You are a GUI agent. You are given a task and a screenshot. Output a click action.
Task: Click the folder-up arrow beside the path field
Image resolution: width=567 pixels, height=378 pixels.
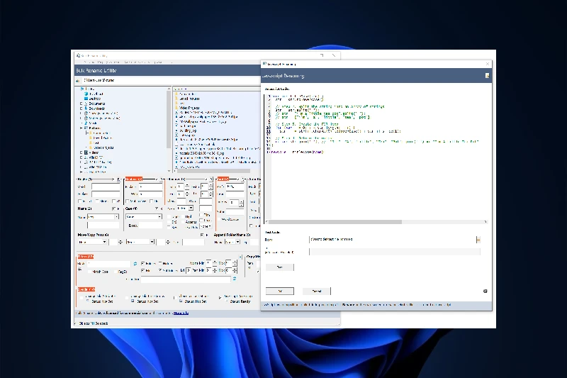(x=78, y=81)
